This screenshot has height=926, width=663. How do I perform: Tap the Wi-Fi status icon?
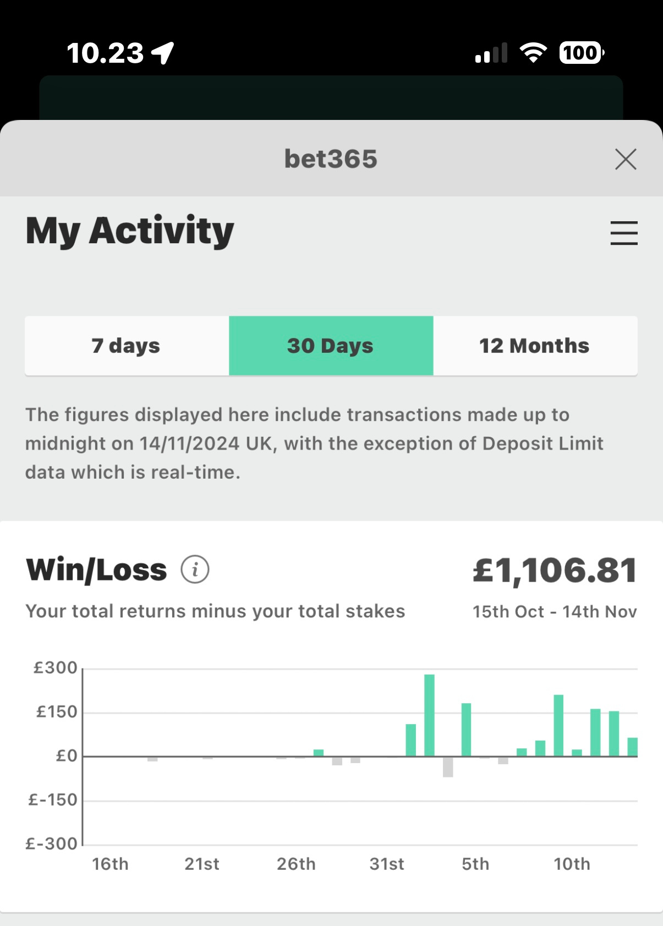pyautogui.click(x=533, y=53)
